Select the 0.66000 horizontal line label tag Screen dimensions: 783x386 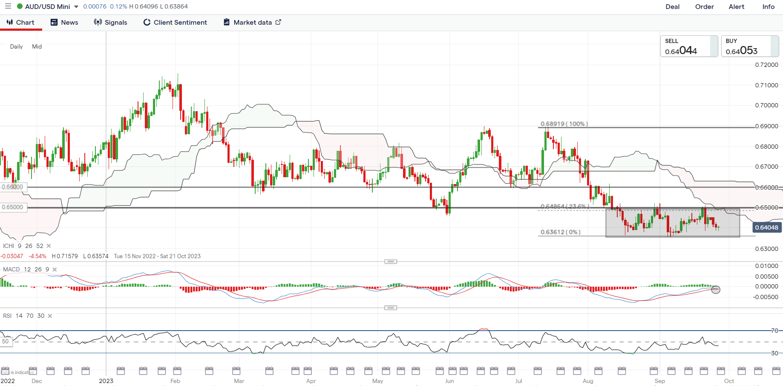point(13,187)
